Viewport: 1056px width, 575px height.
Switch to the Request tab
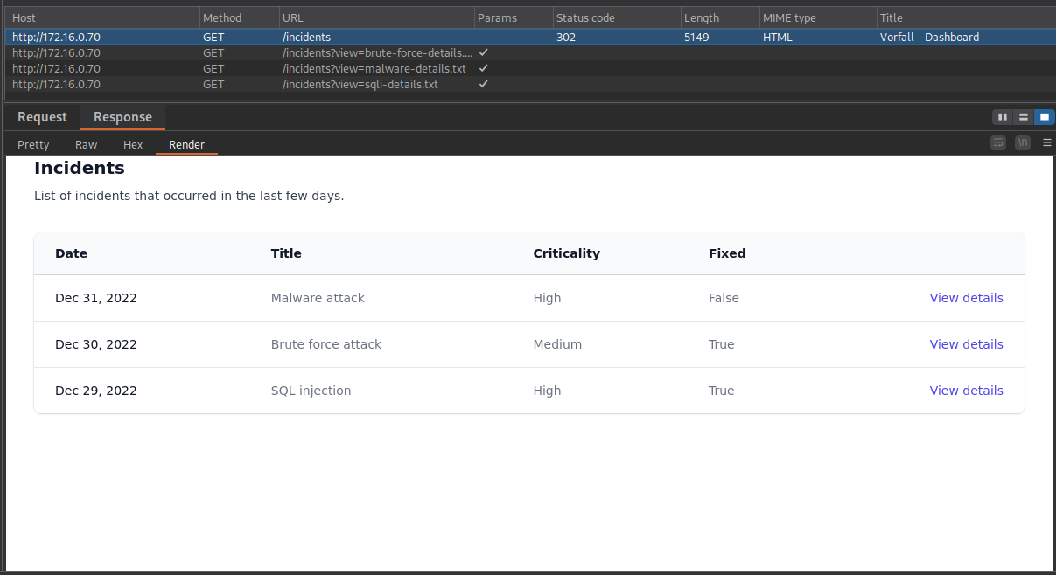click(41, 116)
